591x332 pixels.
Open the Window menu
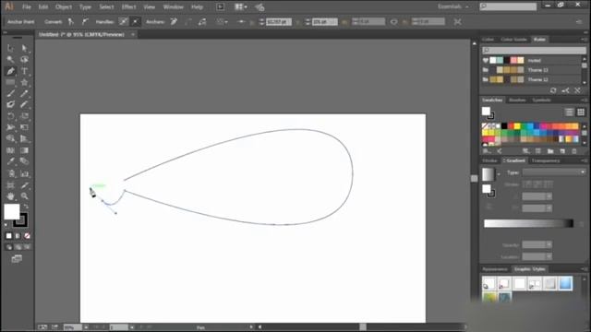pyautogui.click(x=174, y=6)
